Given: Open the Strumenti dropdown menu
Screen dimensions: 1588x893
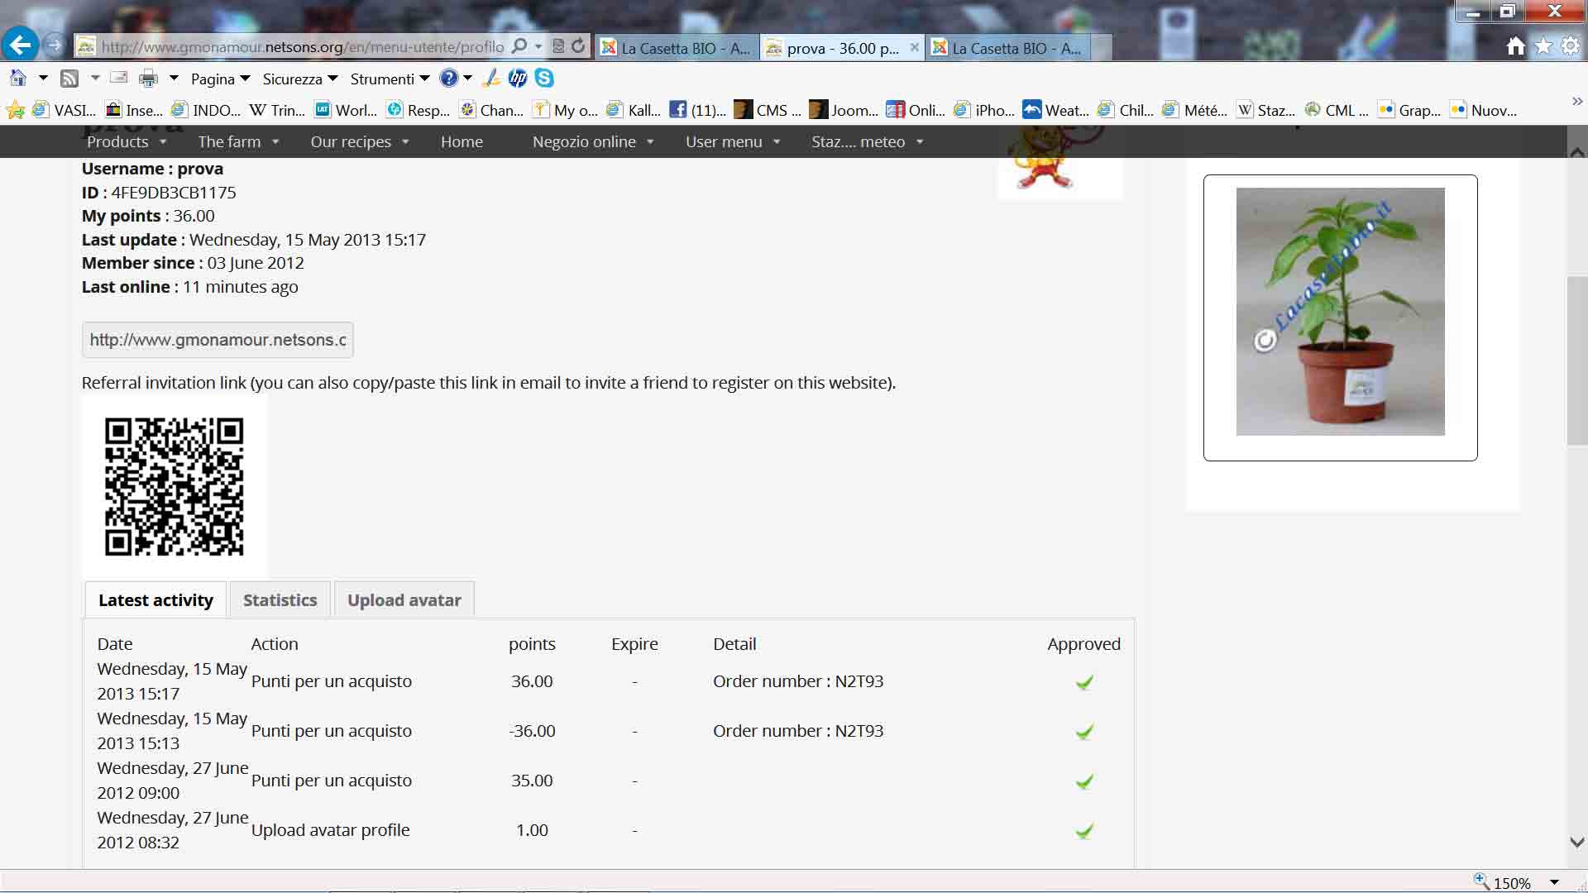Looking at the screenshot, I should tap(390, 79).
